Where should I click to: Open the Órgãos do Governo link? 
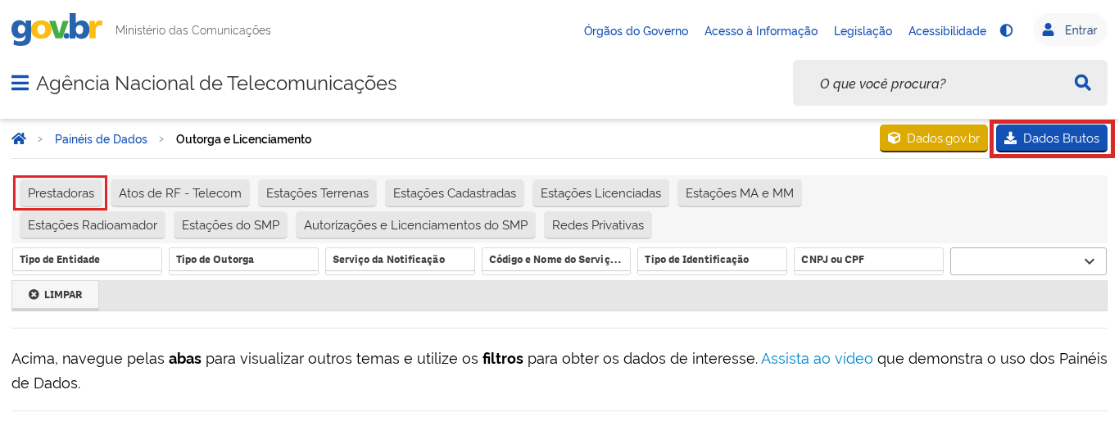(636, 31)
